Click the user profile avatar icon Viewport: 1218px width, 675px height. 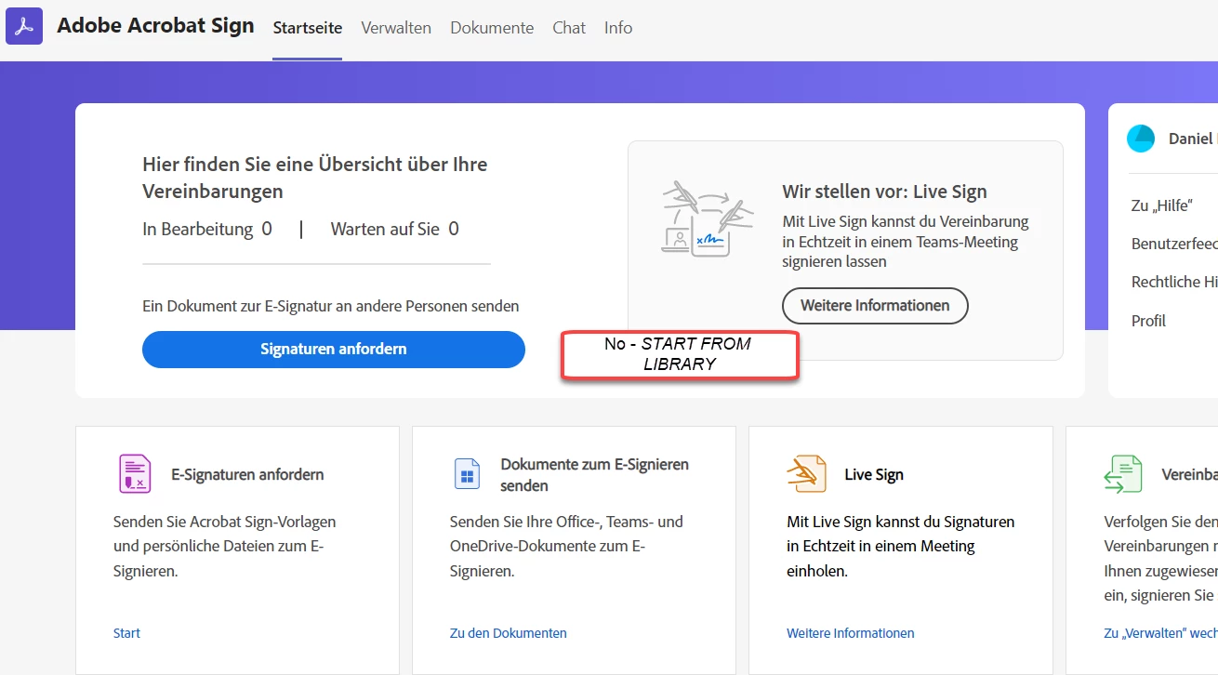[x=1141, y=139]
